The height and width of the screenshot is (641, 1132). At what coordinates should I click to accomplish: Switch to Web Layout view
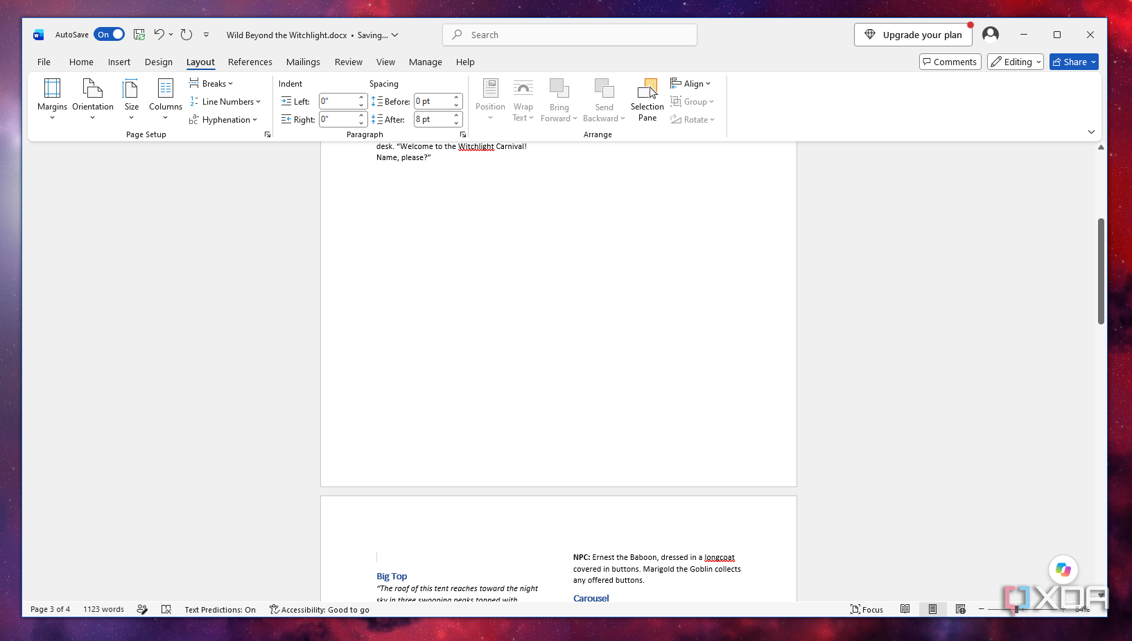[960, 609]
